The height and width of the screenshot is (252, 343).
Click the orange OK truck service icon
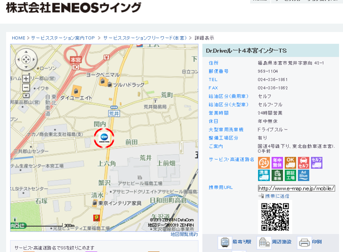(x=290, y=163)
